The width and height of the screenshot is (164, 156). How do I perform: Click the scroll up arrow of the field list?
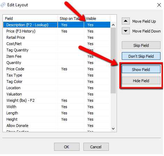(x=113, y=25)
